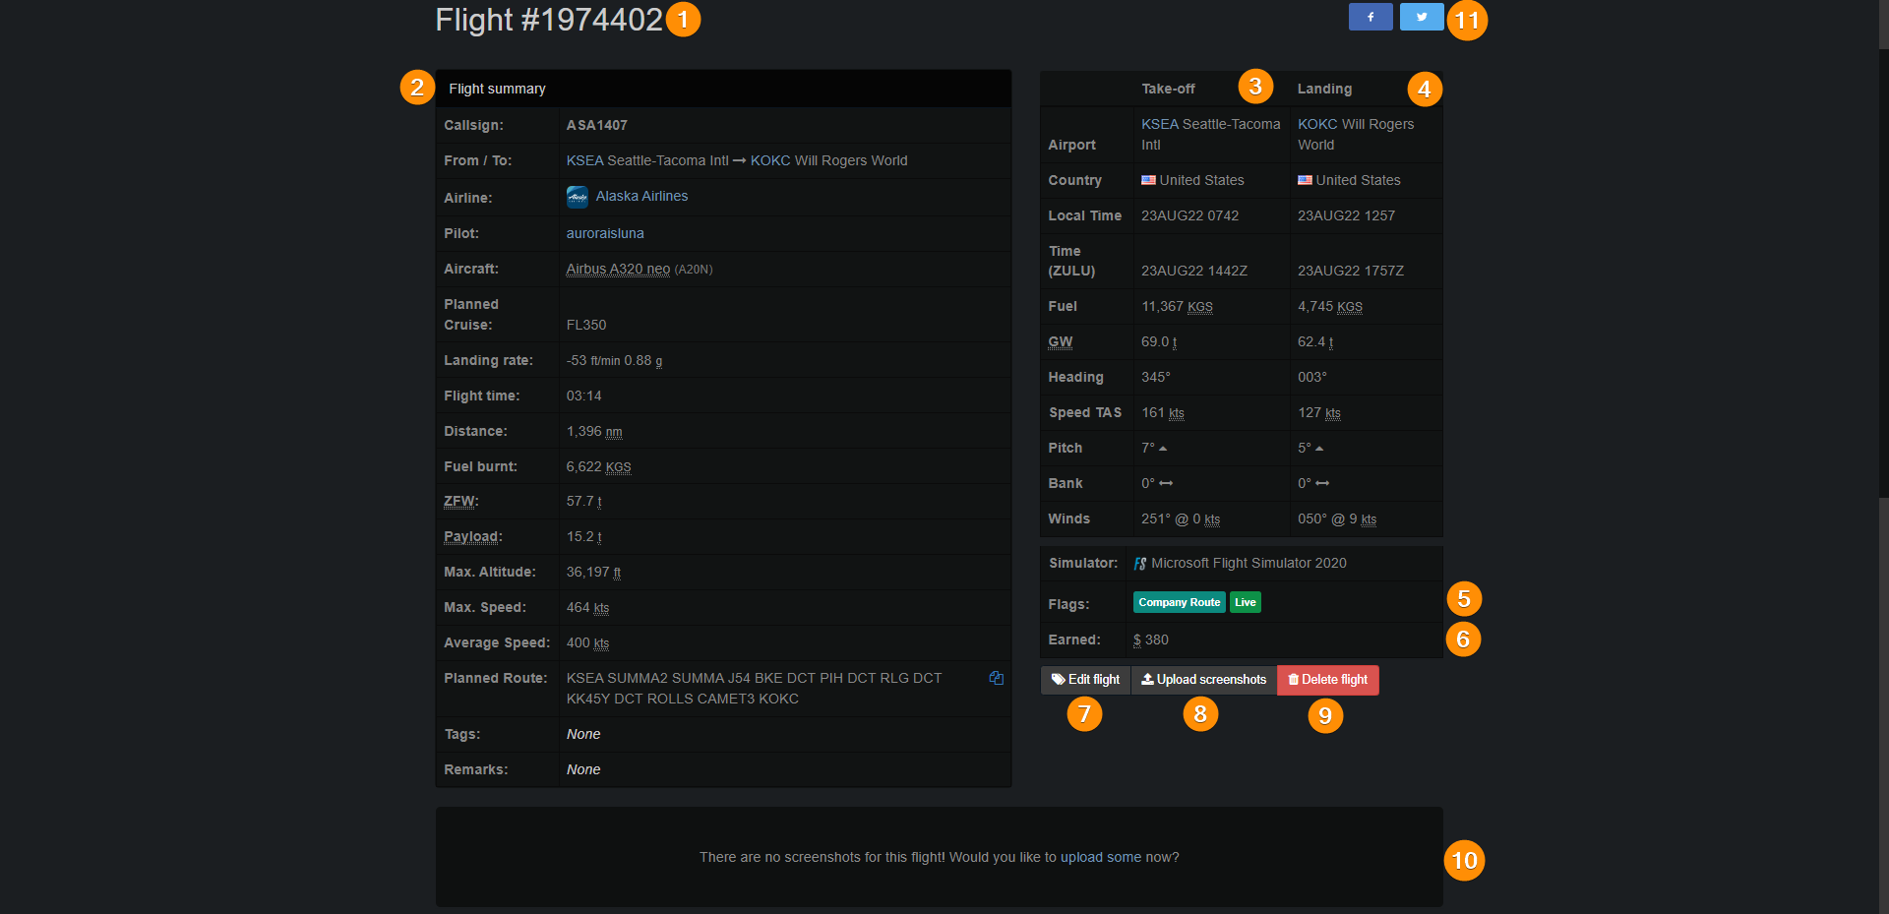Click the landing country US flag
This screenshot has height=914, width=1889.
point(1305,180)
